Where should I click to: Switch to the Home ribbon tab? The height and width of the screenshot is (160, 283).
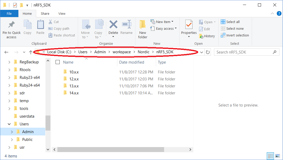click(x=27, y=13)
